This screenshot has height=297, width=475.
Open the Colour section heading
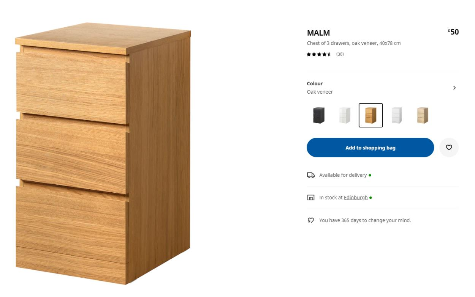click(315, 83)
